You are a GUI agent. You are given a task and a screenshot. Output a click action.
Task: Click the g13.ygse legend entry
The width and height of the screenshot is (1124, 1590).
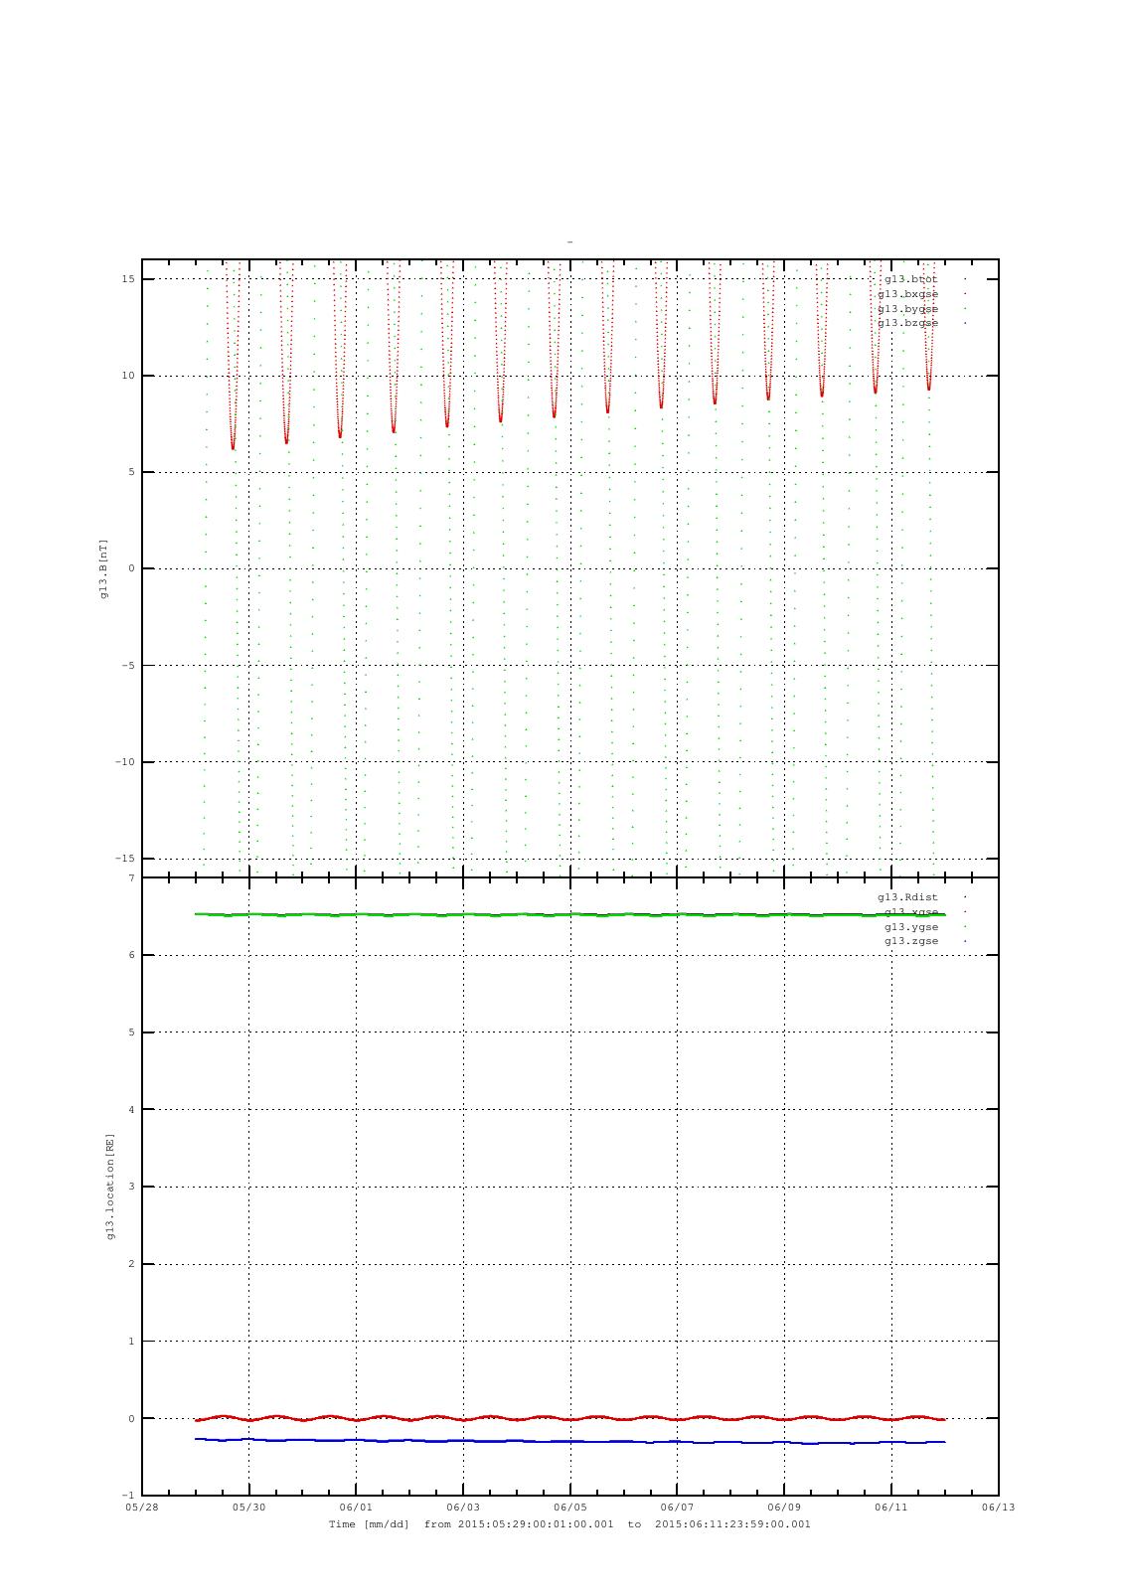pos(910,927)
